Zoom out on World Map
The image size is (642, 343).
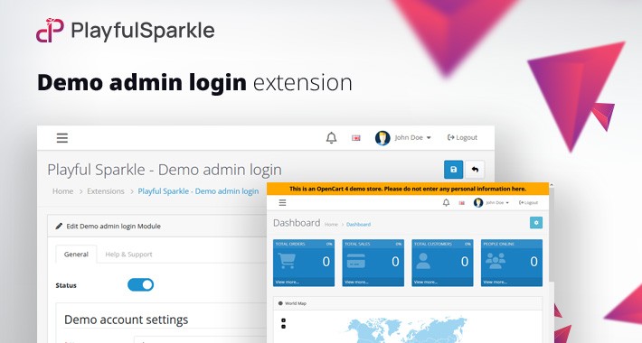pos(283,326)
